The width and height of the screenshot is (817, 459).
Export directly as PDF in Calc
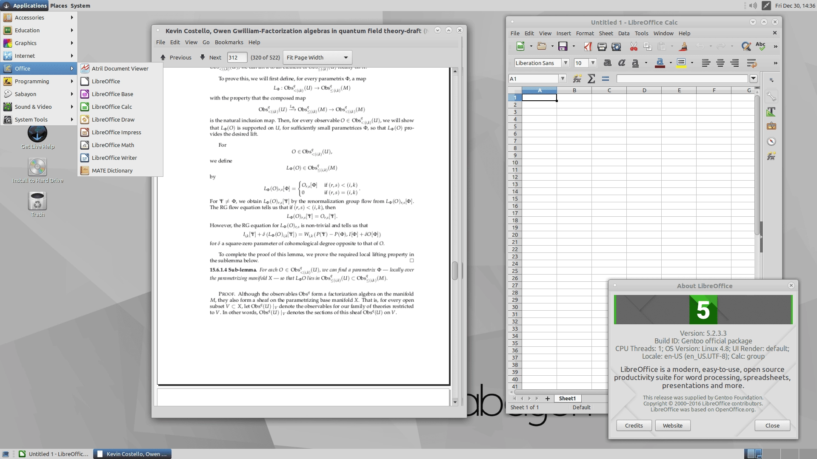[588, 46]
